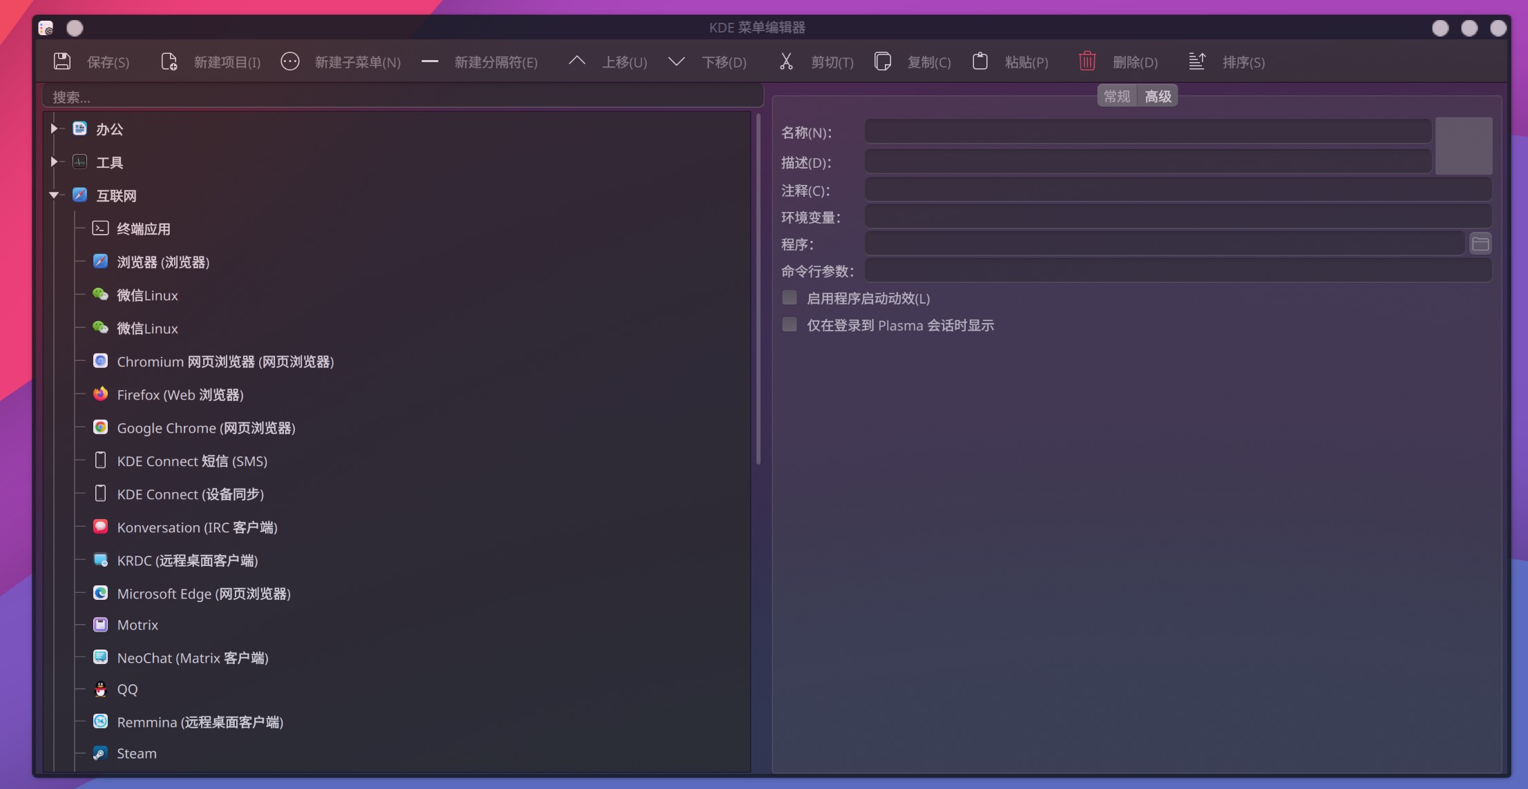
Task: Toggle 仅在登录到 Plasma 会话时显示 checkbox
Action: (x=789, y=324)
